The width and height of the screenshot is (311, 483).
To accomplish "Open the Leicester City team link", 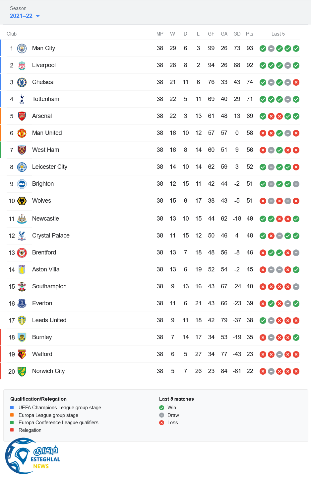I will tap(49, 167).
